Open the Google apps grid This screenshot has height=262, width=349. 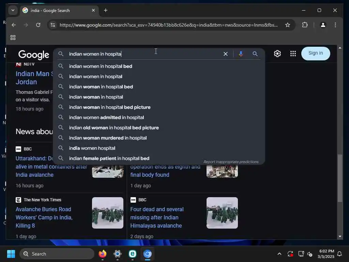pos(293,54)
